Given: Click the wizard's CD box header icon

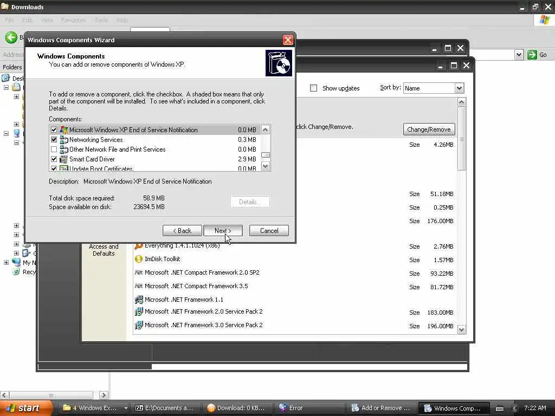Looking at the screenshot, I should pos(279,63).
